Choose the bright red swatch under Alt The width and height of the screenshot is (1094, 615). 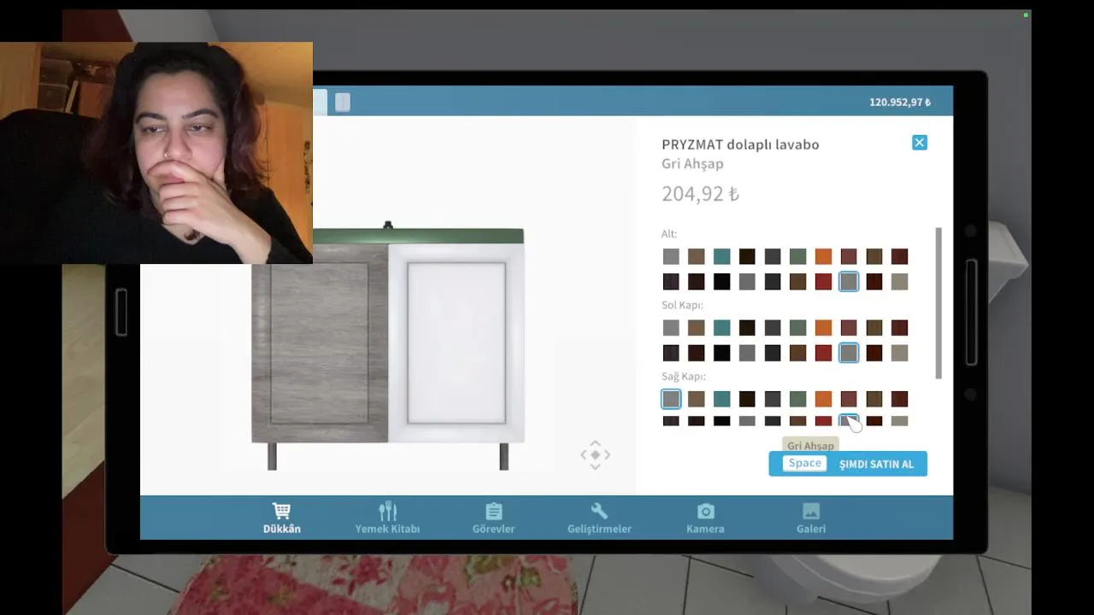coord(823,282)
